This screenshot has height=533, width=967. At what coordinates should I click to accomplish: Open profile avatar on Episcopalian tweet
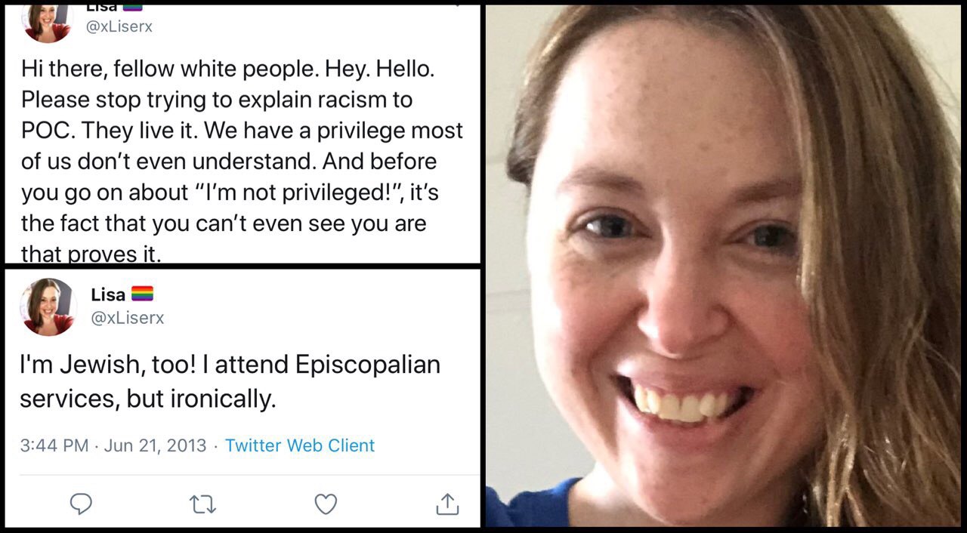click(x=50, y=307)
